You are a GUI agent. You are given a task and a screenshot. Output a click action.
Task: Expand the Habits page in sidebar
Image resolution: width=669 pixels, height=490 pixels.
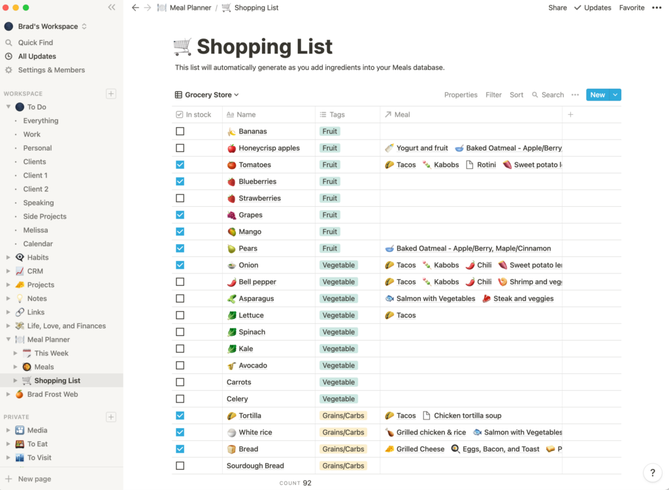pos(8,257)
